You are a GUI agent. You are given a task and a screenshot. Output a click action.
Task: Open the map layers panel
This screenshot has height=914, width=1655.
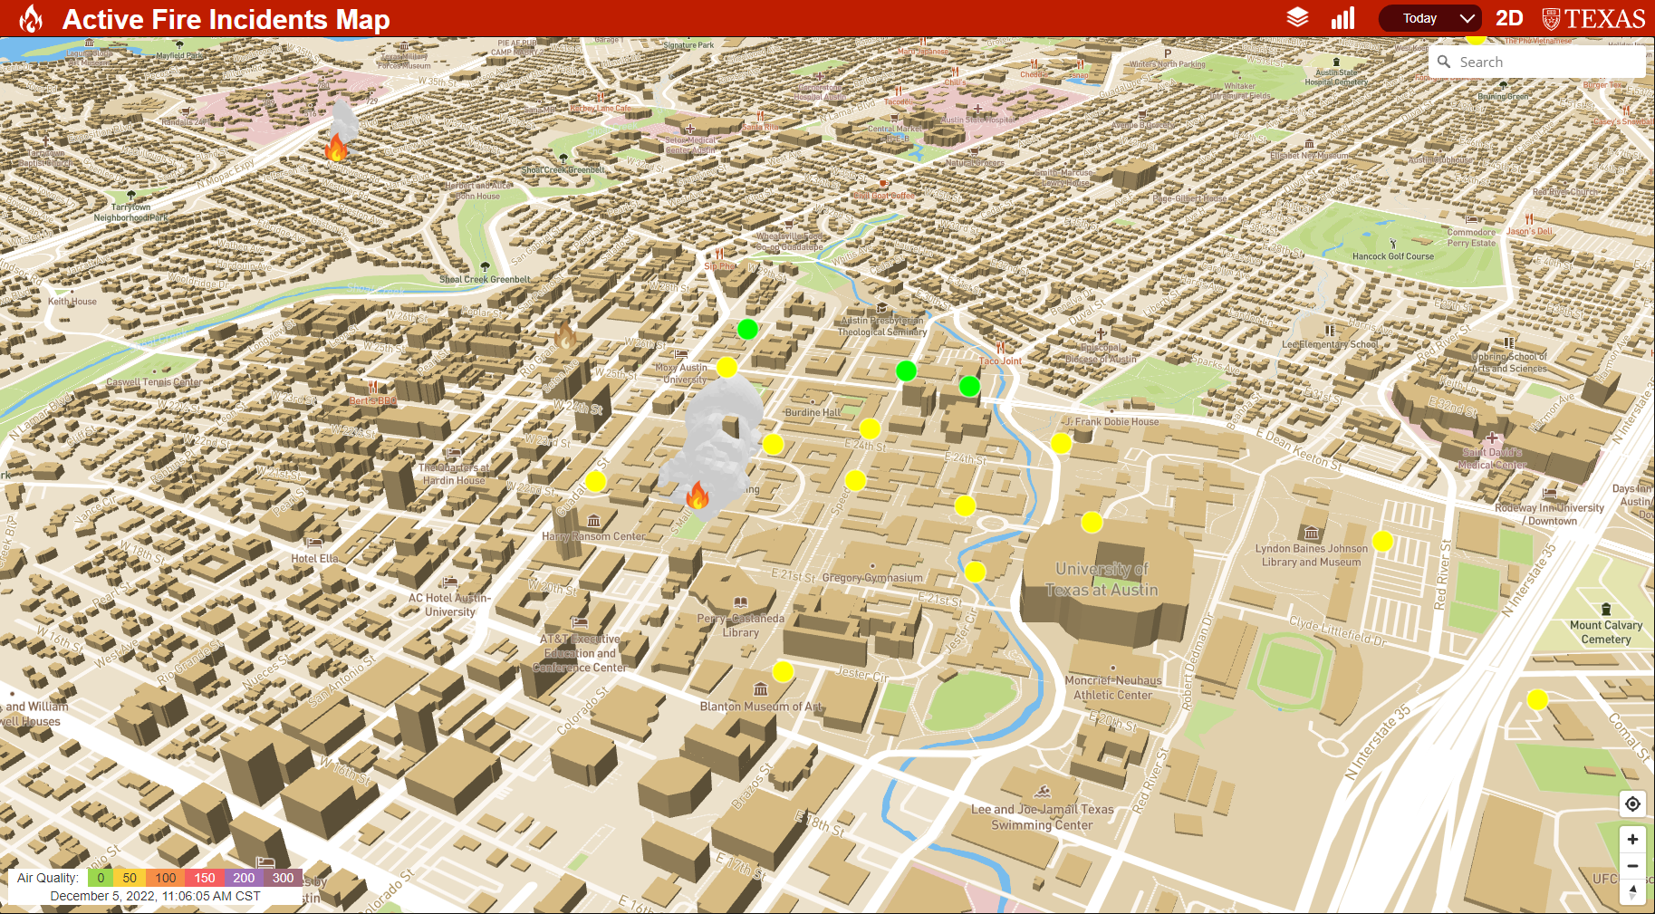click(x=1297, y=18)
